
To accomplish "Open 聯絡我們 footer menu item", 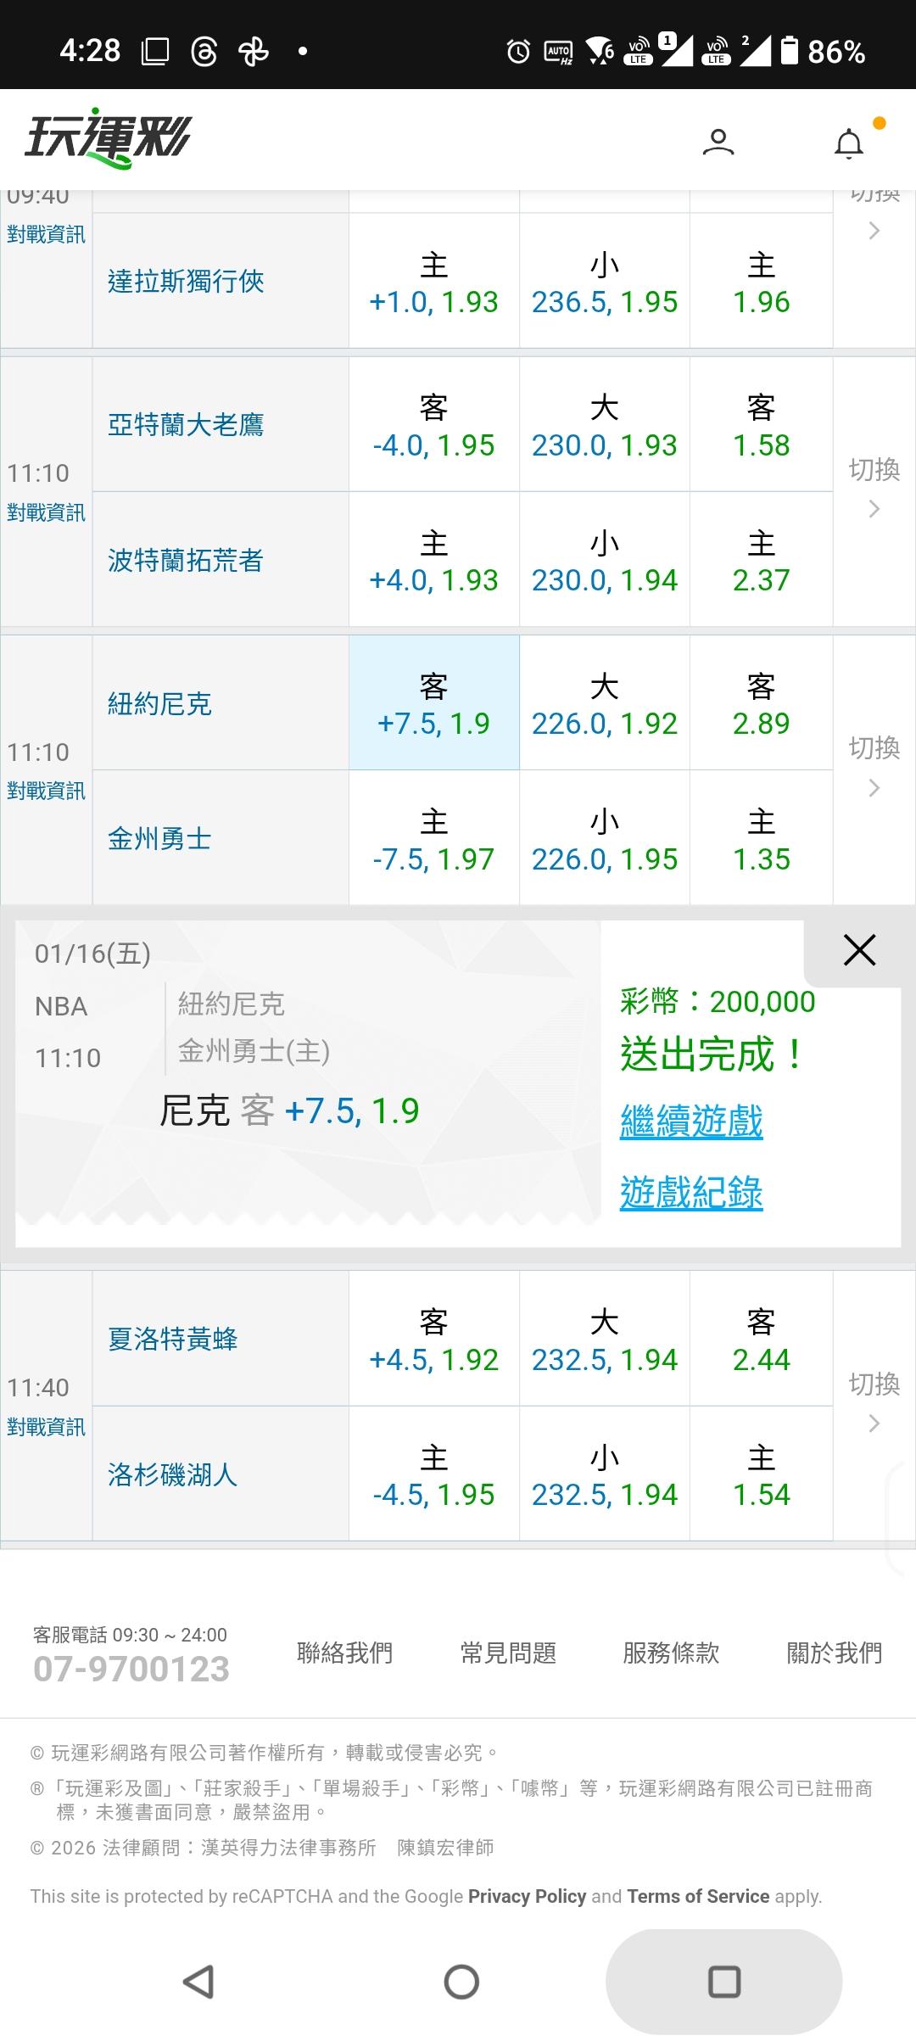I will 344,1653.
